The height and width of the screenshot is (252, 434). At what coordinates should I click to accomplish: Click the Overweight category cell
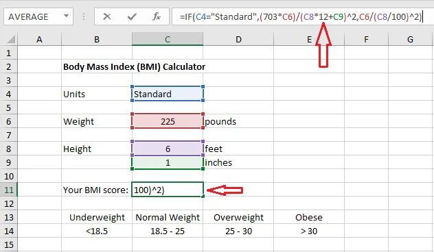238,217
